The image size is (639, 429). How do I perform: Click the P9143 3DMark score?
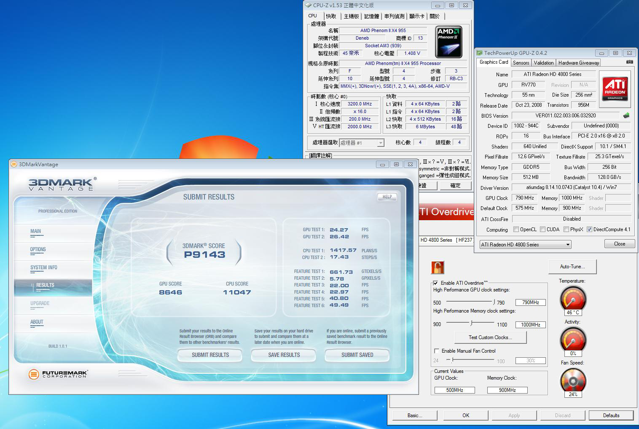[204, 255]
